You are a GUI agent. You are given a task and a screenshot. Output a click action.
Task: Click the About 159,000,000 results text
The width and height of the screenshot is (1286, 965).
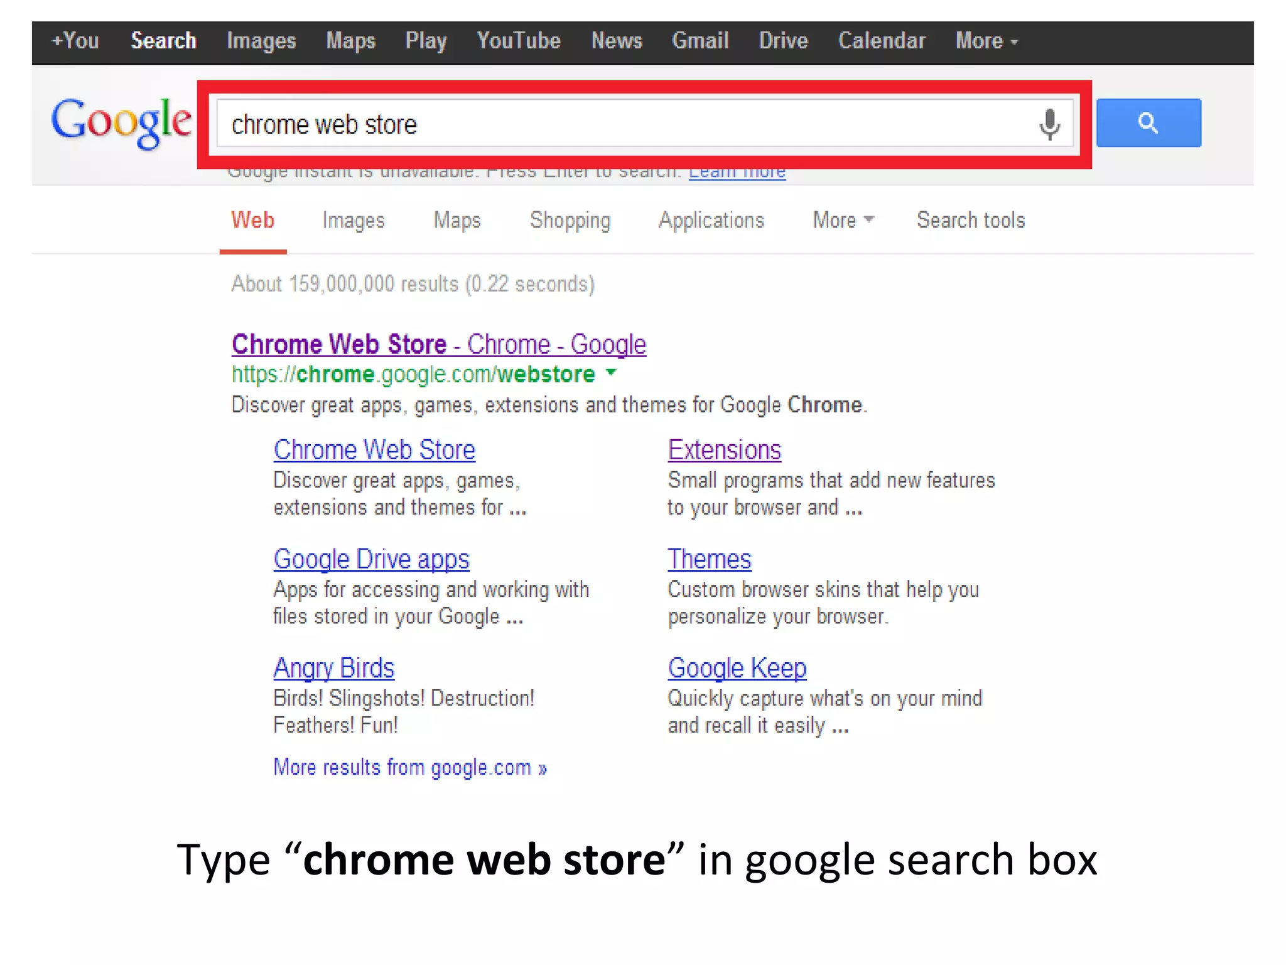tap(413, 284)
